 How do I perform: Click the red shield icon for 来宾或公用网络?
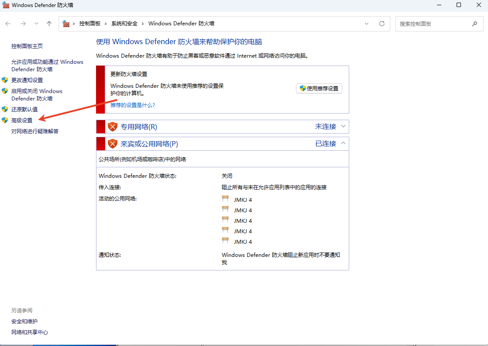(x=112, y=144)
